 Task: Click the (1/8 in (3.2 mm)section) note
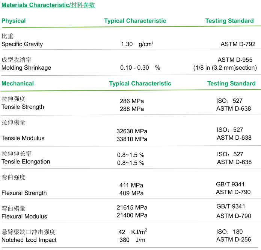[225, 68]
